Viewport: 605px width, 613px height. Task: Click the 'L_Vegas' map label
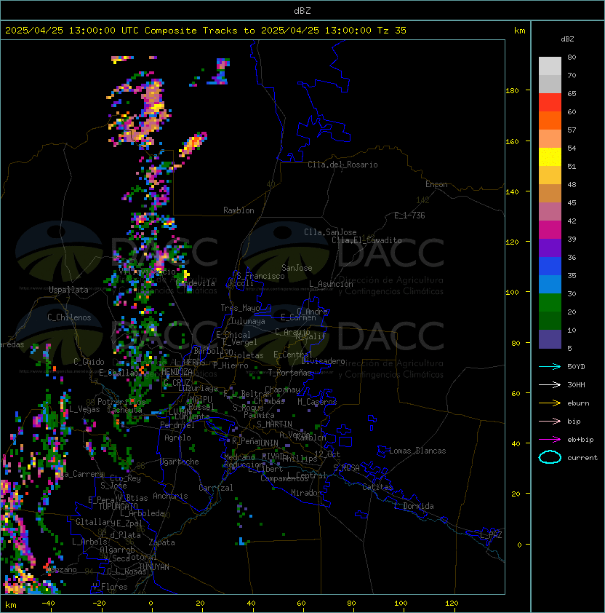(84, 409)
